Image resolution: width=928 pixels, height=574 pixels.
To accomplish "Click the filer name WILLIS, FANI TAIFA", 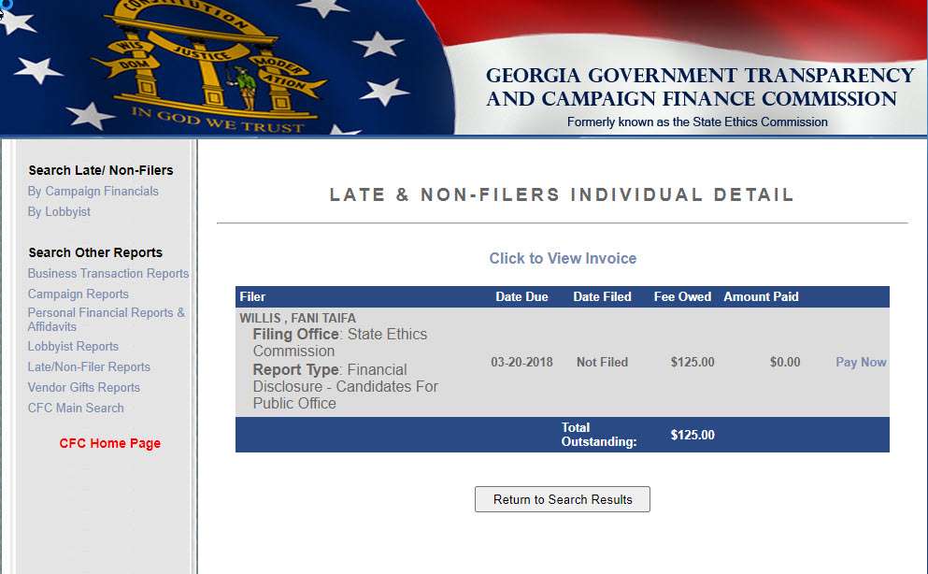I will [297, 319].
